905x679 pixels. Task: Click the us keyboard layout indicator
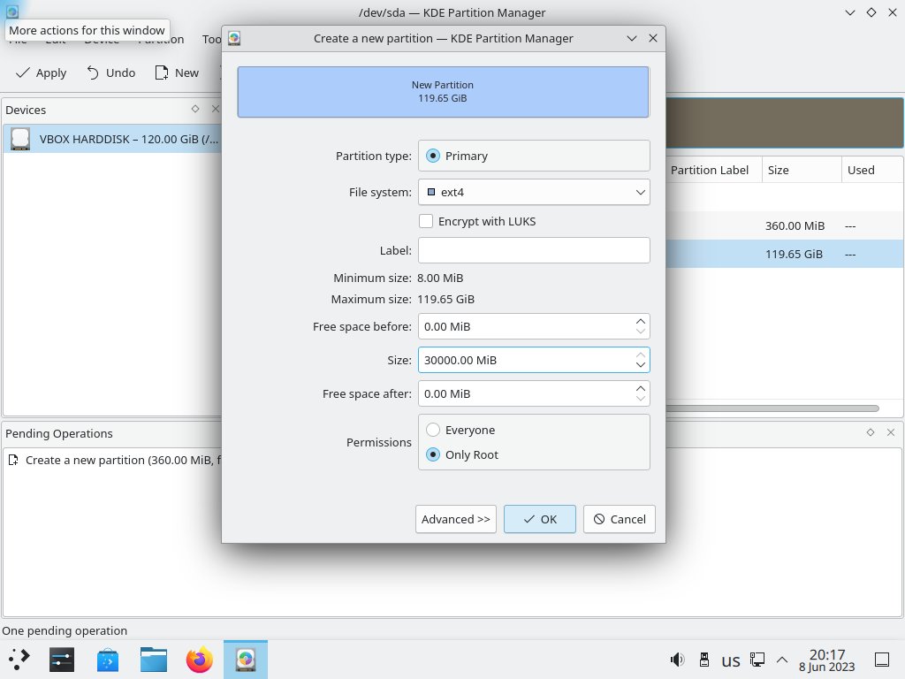pyautogui.click(x=731, y=660)
